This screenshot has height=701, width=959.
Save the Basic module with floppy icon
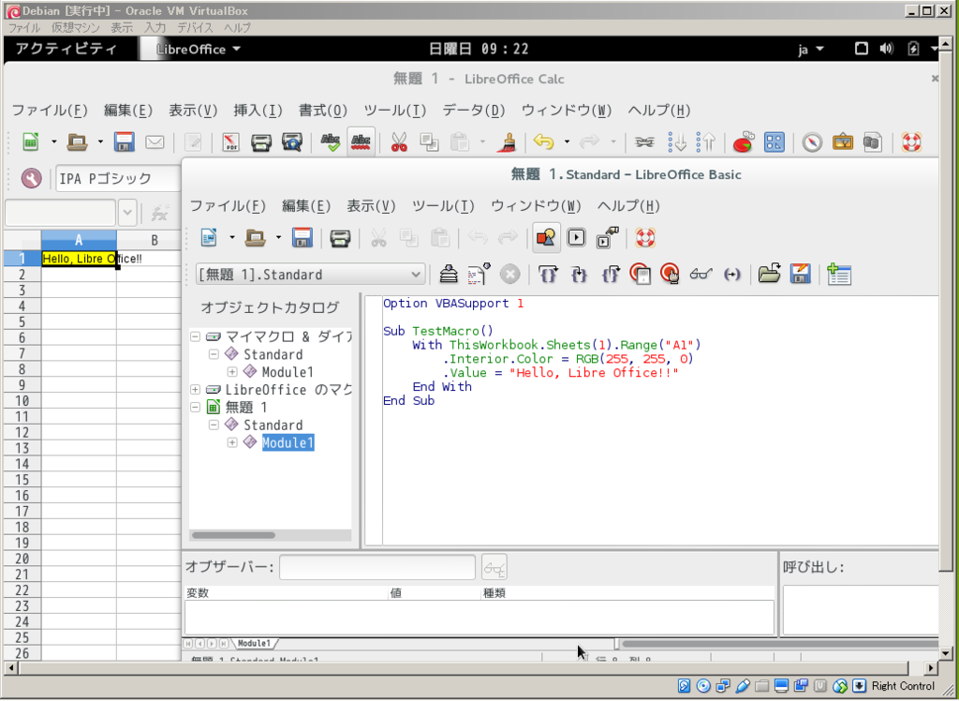tap(302, 237)
